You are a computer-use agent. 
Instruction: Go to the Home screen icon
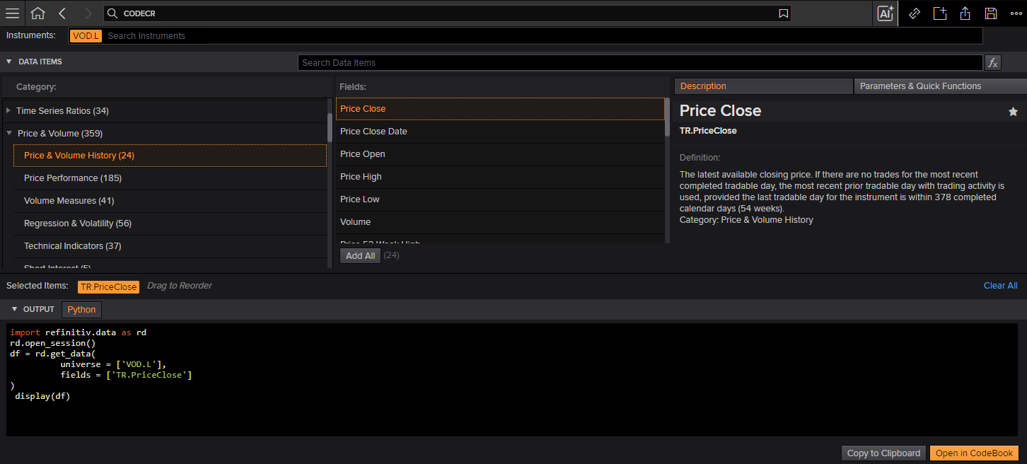[37, 13]
